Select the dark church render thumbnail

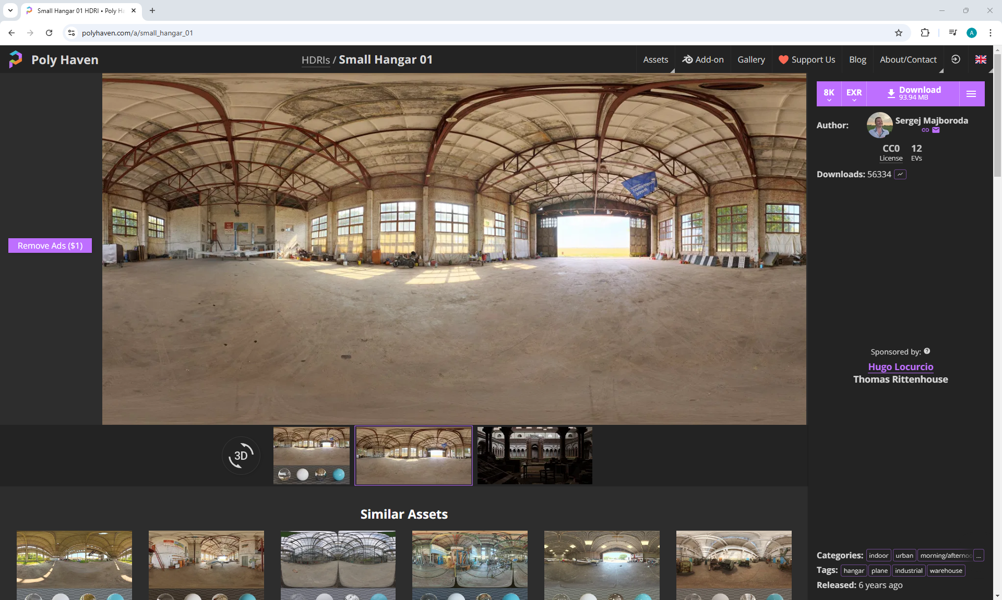pos(534,456)
